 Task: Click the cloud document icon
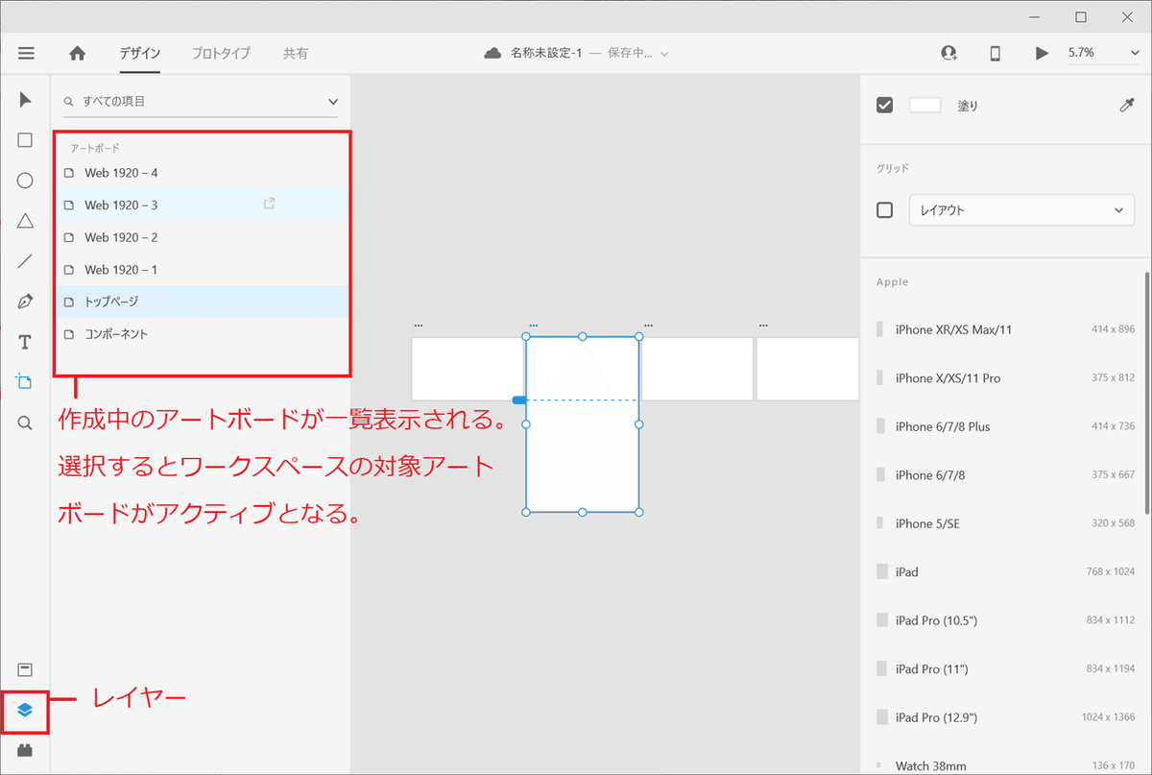[x=492, y=54]
